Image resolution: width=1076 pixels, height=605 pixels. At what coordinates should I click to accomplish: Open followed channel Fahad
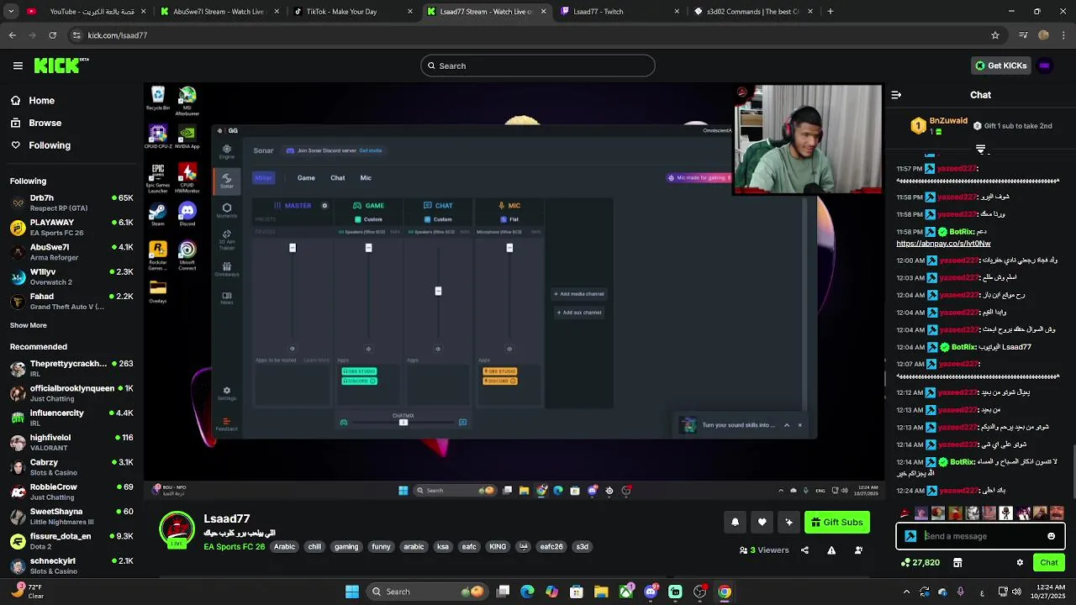pyautogui.click(x=71, y=301)
